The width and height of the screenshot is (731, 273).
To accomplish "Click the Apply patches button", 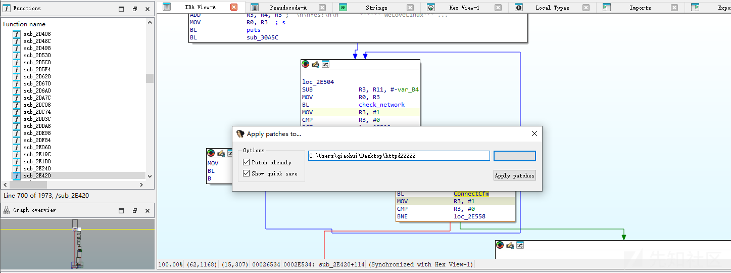I will (514, 175).
